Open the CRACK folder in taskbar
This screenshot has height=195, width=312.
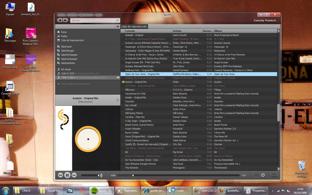(x=25, y=190)
